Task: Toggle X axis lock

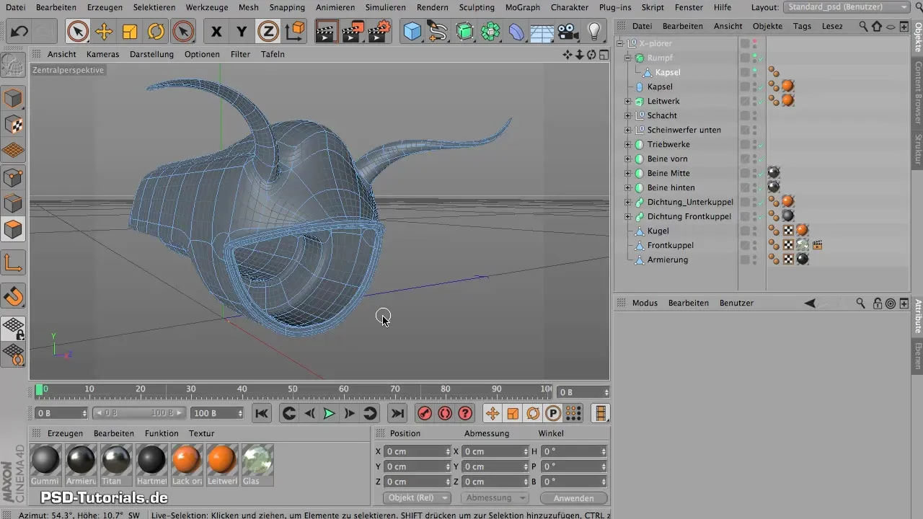Action: (216, 32)
